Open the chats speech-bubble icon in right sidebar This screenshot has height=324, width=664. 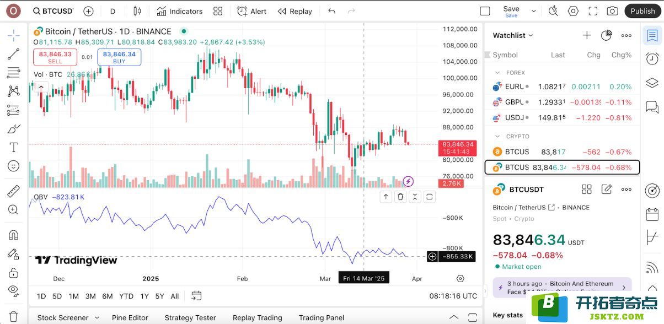pos(652,107)
